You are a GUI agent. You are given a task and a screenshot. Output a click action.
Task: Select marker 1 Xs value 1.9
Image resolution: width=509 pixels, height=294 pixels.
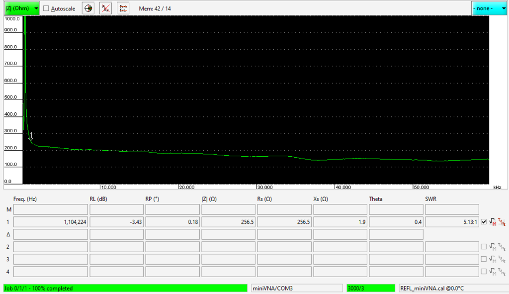[x=340, y=222]
